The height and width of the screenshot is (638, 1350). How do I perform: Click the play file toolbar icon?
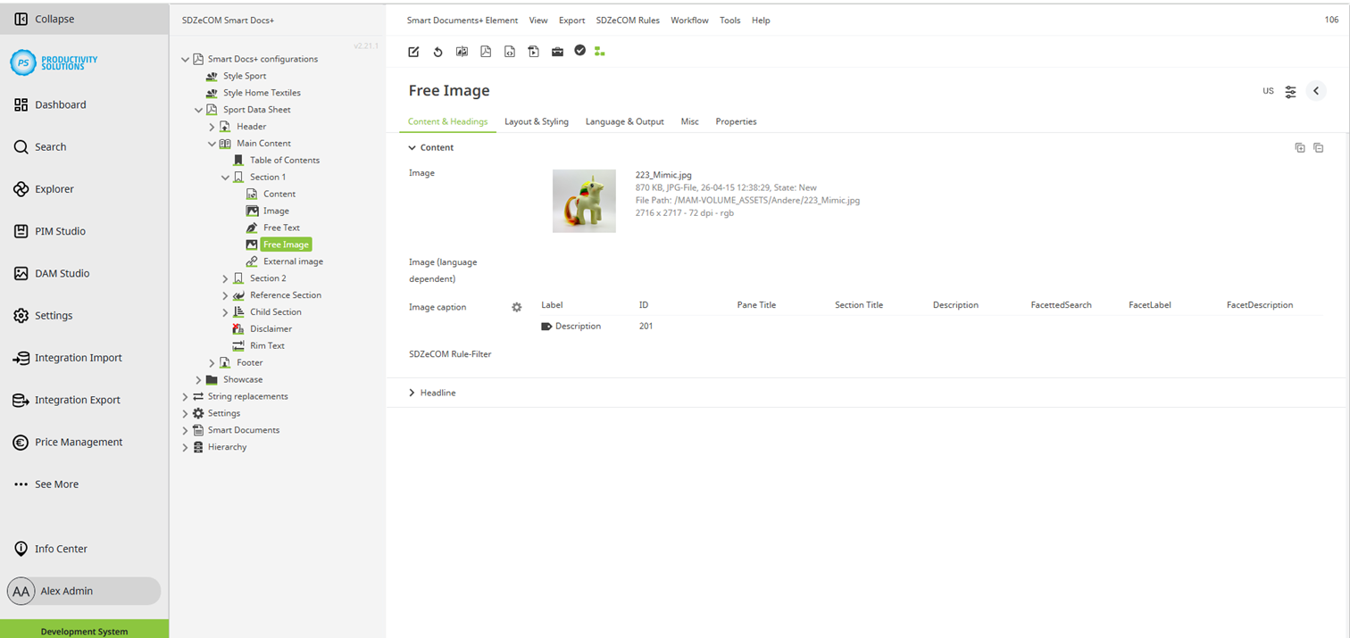pyautogui.click(x=534, y=52)
